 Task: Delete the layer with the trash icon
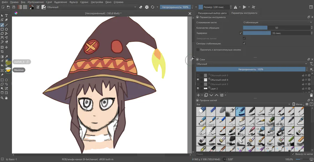pos(311,95)
